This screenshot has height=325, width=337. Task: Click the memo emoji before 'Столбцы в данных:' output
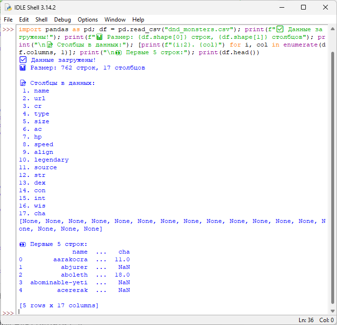pyautogui.click(x=23, y=83)
